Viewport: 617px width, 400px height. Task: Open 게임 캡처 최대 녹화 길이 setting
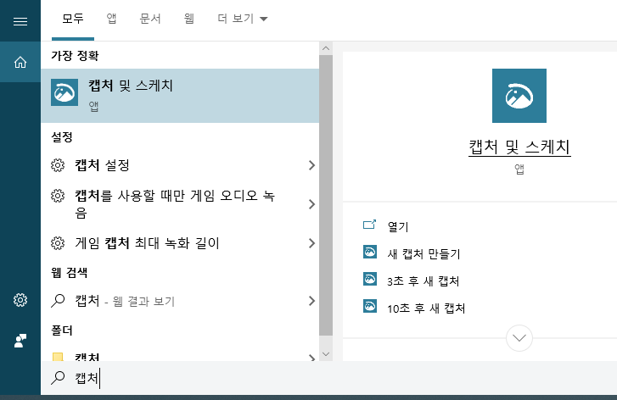(180, 243)
